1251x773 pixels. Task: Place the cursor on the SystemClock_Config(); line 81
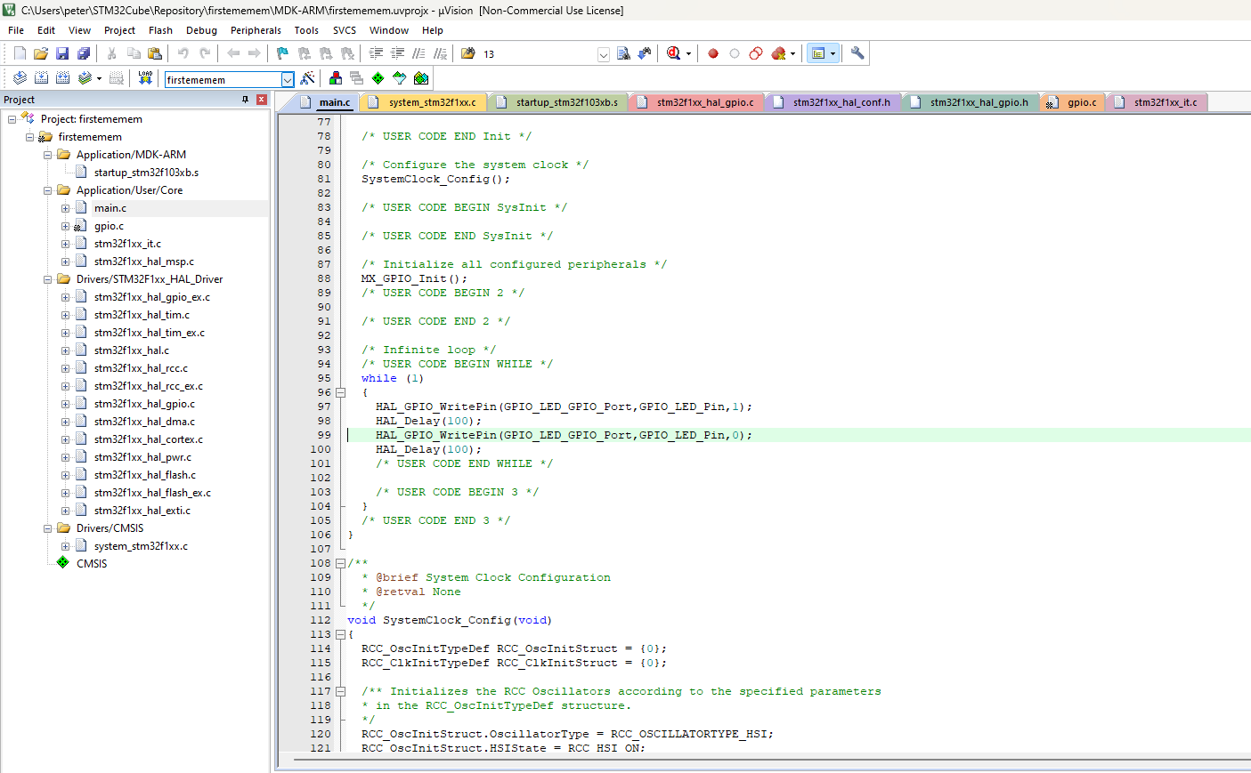(x=435, y=179)
